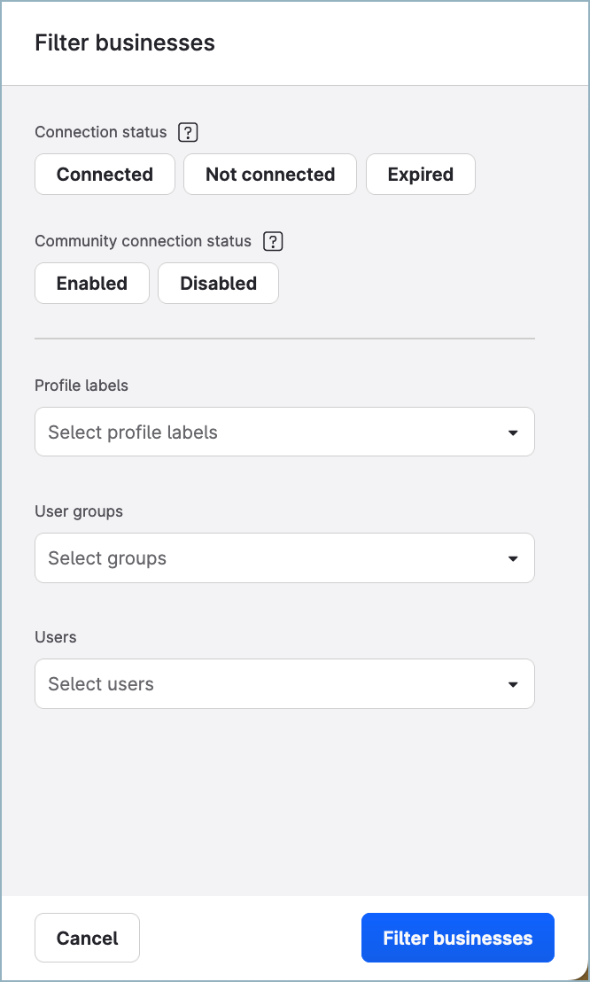Image resolution: width=590 pixels, height=982 pixels.
Task: Apply filters with the blue Filter businesses button
Action: click(457, 938)
